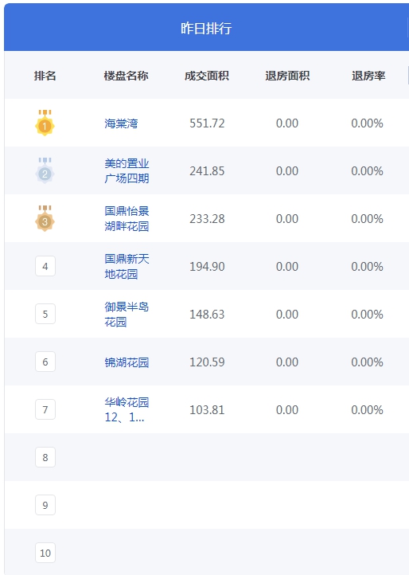
Task: Click the 成交面积 column header
Action: pyautogui.click(x=207, y=76)
